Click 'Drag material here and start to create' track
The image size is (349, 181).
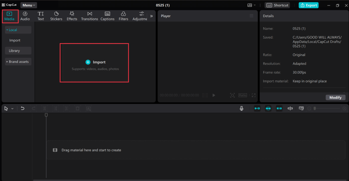(196, 150)
